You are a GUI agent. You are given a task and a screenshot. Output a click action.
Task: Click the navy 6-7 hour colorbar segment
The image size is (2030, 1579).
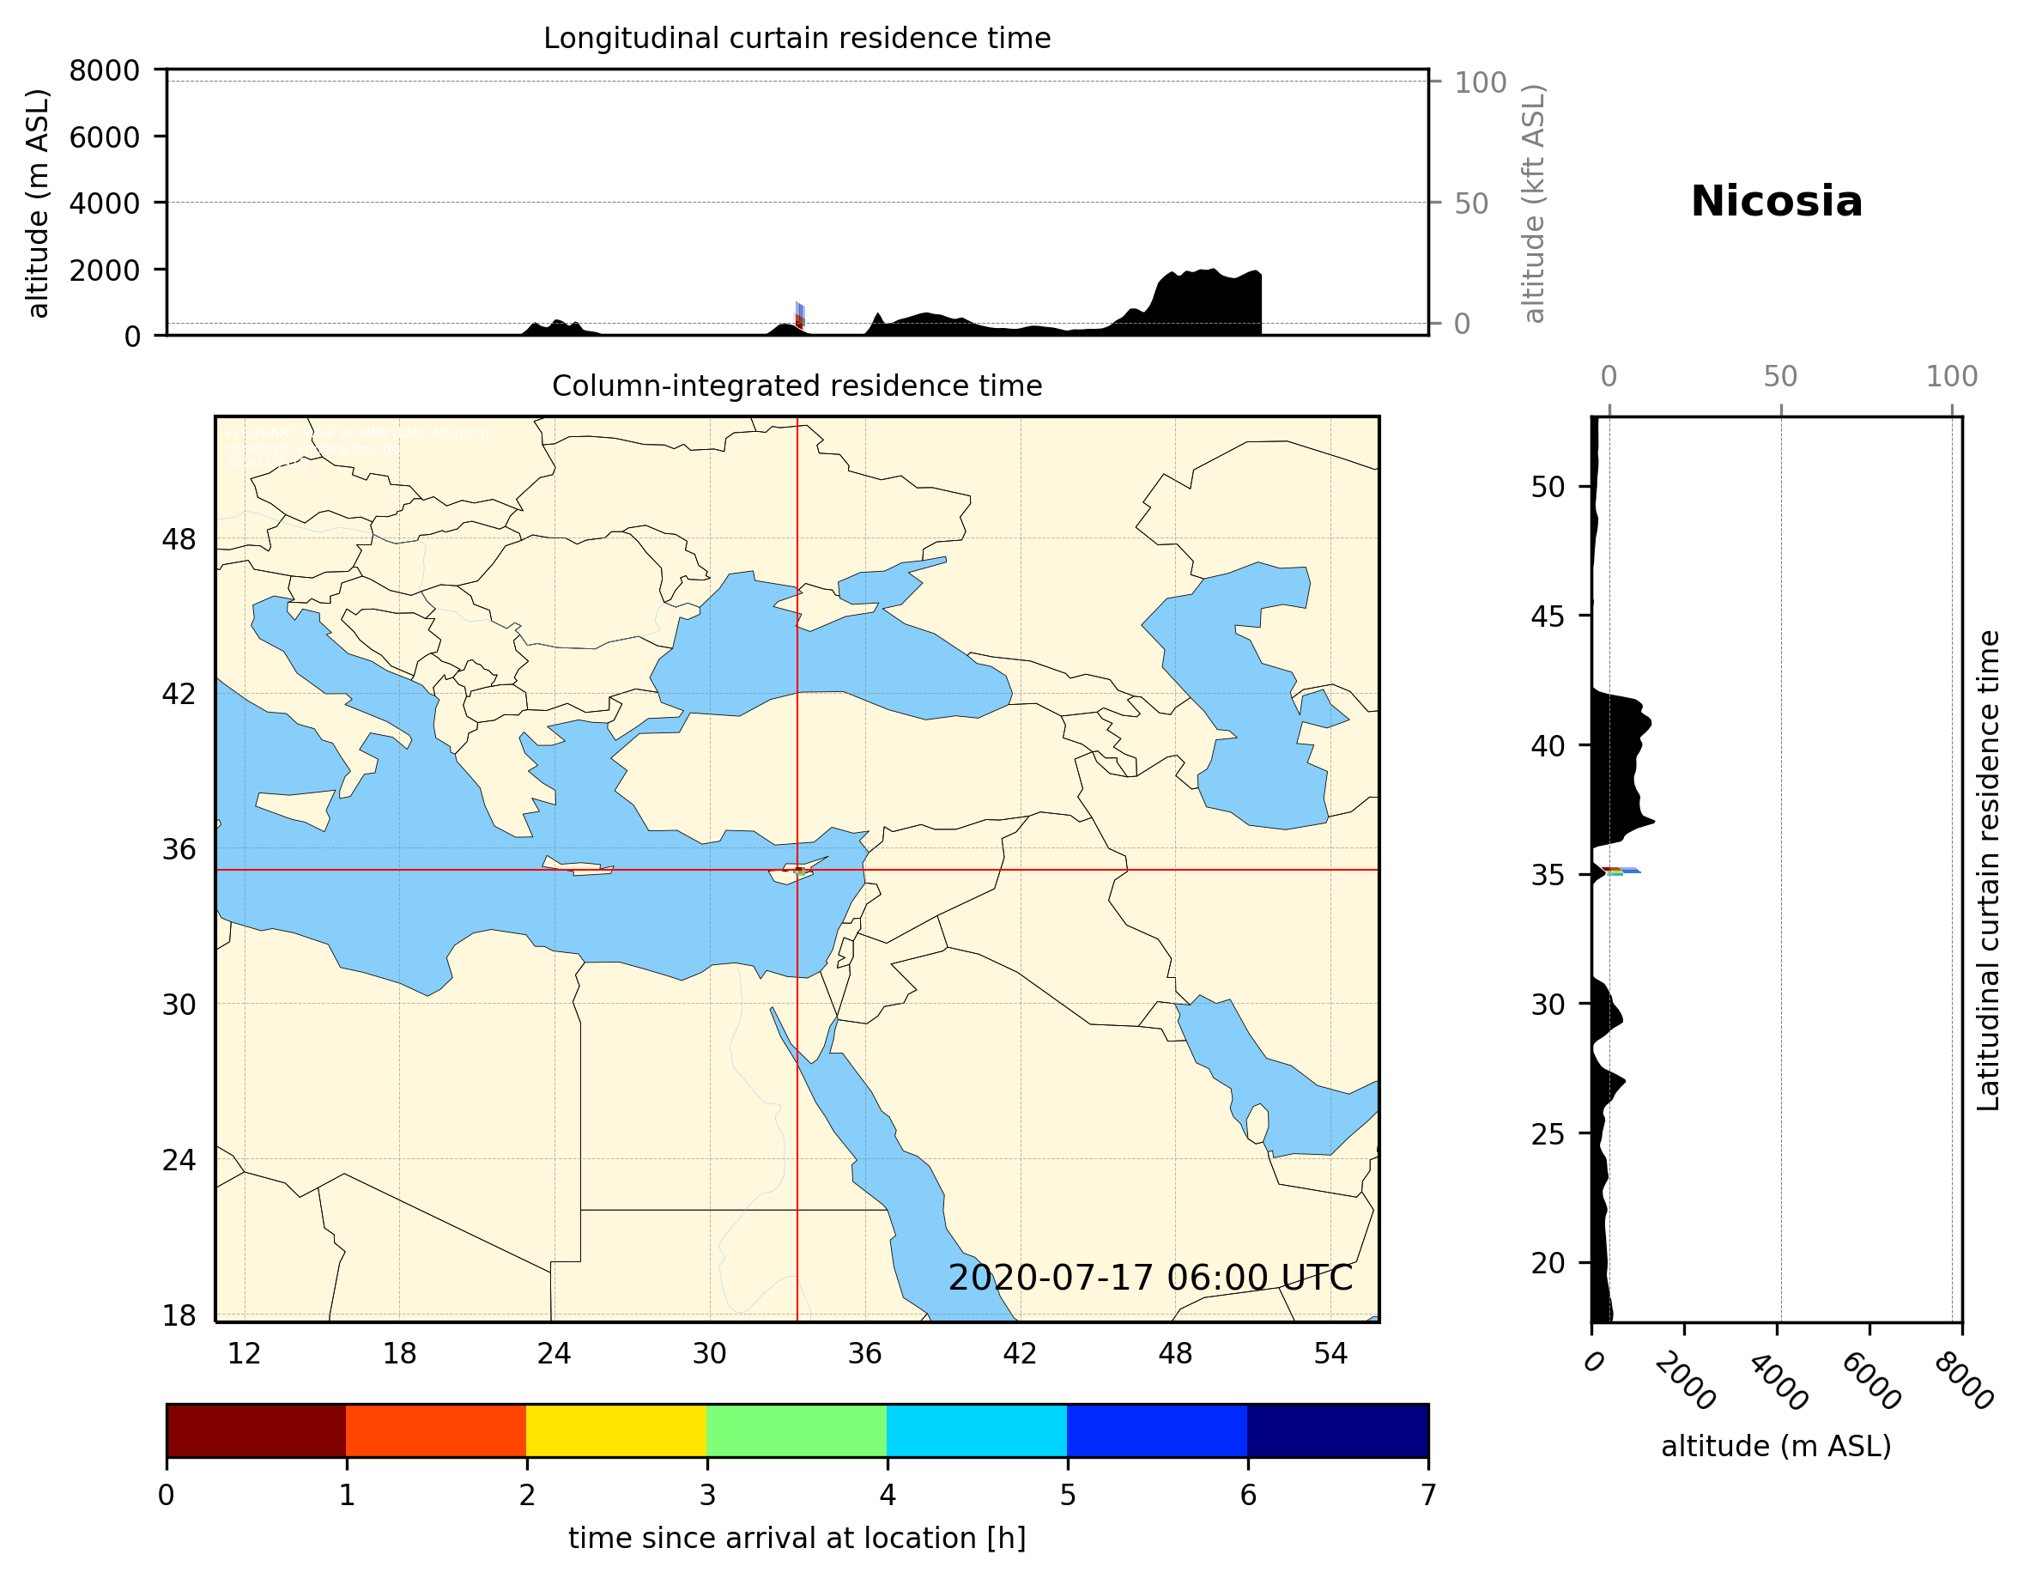[1337, 1430]
